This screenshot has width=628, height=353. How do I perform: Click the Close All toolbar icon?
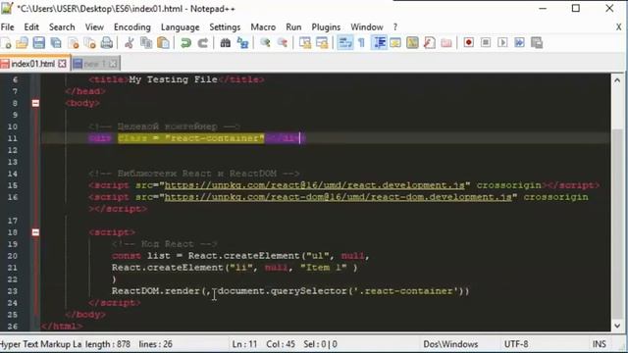coord(90,43)
